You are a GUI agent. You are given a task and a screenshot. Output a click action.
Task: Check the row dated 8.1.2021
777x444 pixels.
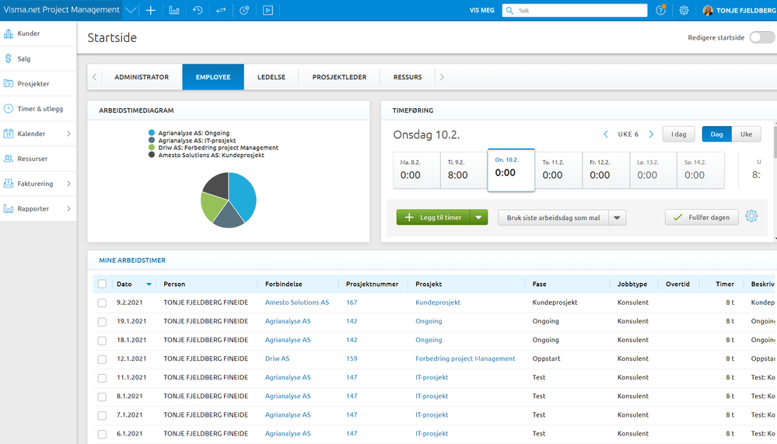click(102, 397)
